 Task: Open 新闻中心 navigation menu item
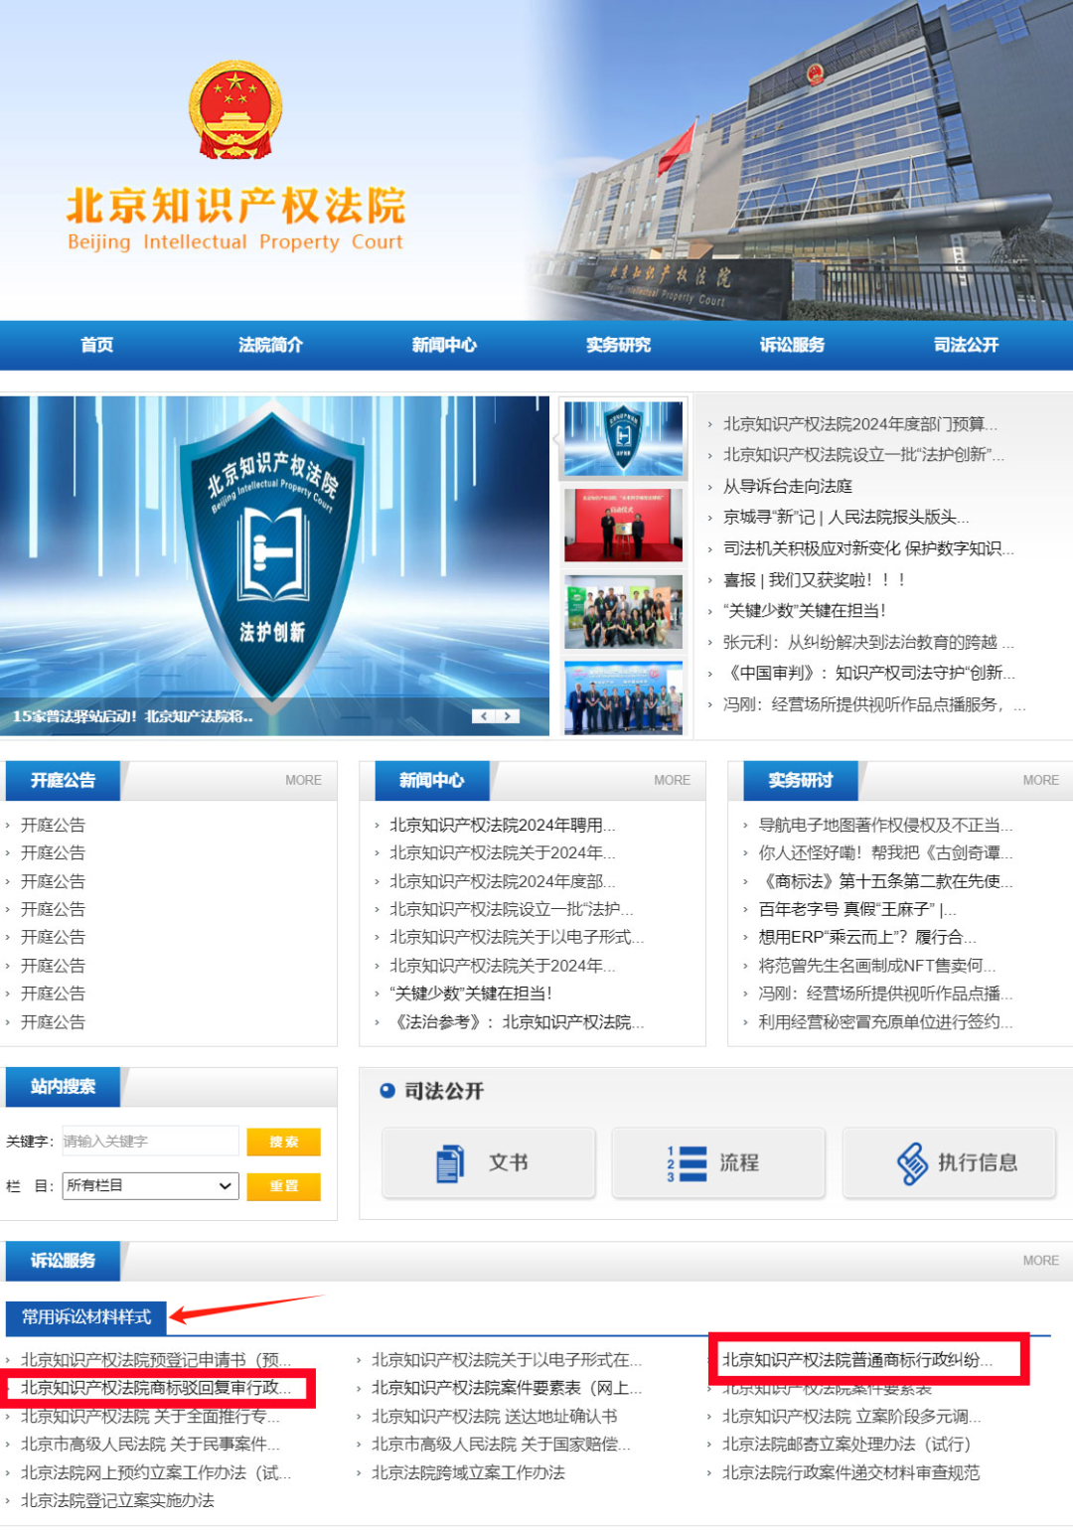(444, 345)
